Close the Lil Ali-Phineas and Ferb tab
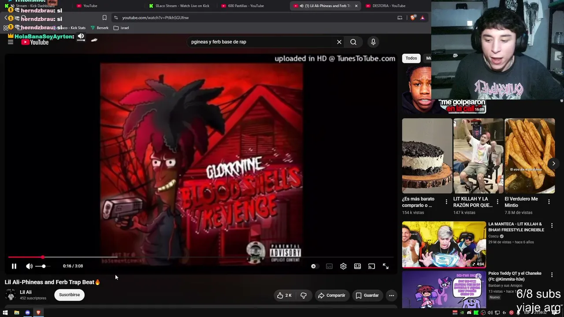Screen dimensions: 564x317 click(x=356, y=6)
